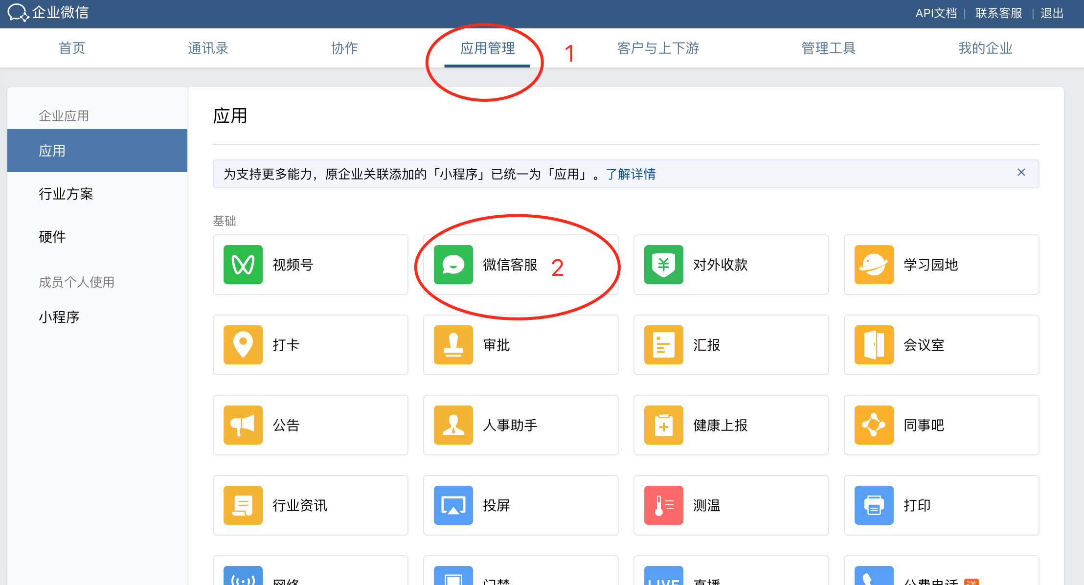
Task: Open the blue 打印 printer icon
Action: coord(874,505)
